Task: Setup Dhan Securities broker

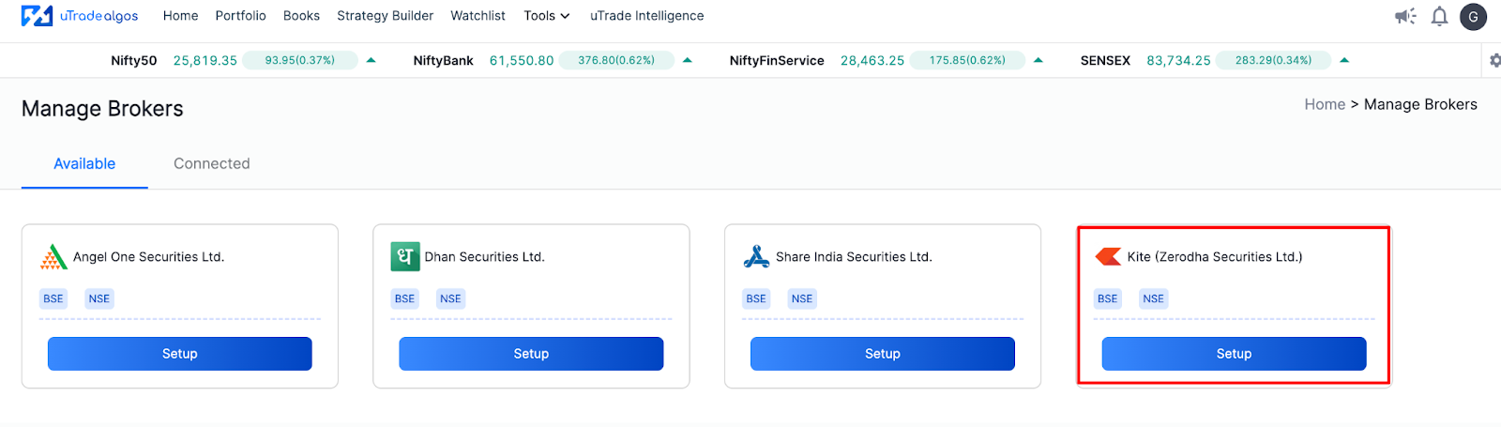Action: (531, 354)
